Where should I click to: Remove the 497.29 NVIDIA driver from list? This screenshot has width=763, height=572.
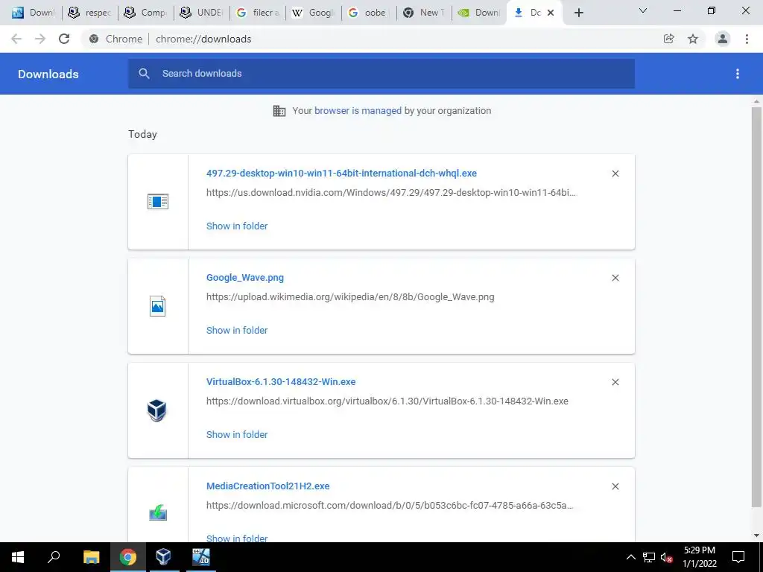click(615, 174)
